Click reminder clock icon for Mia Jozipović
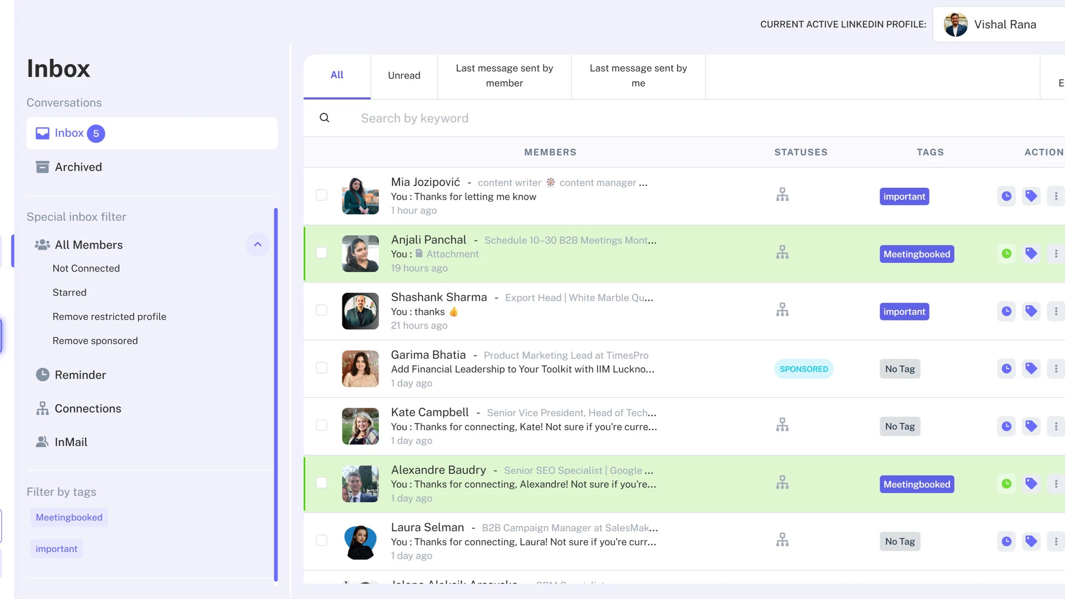This screenshot has height=599, width=1065. 1006,196
